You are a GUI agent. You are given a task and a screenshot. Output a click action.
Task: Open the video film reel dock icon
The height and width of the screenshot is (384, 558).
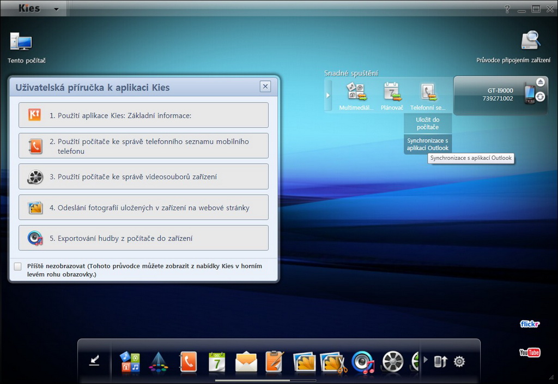coord(393,362)
